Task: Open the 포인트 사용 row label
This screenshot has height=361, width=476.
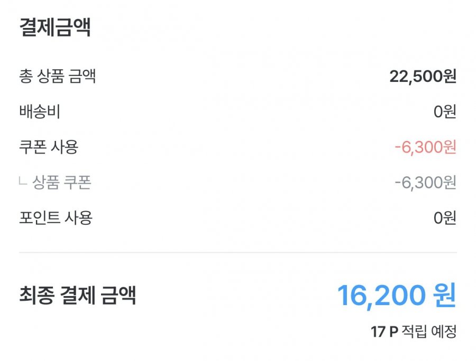Action: pyautogui.click(x=56, y=217)
